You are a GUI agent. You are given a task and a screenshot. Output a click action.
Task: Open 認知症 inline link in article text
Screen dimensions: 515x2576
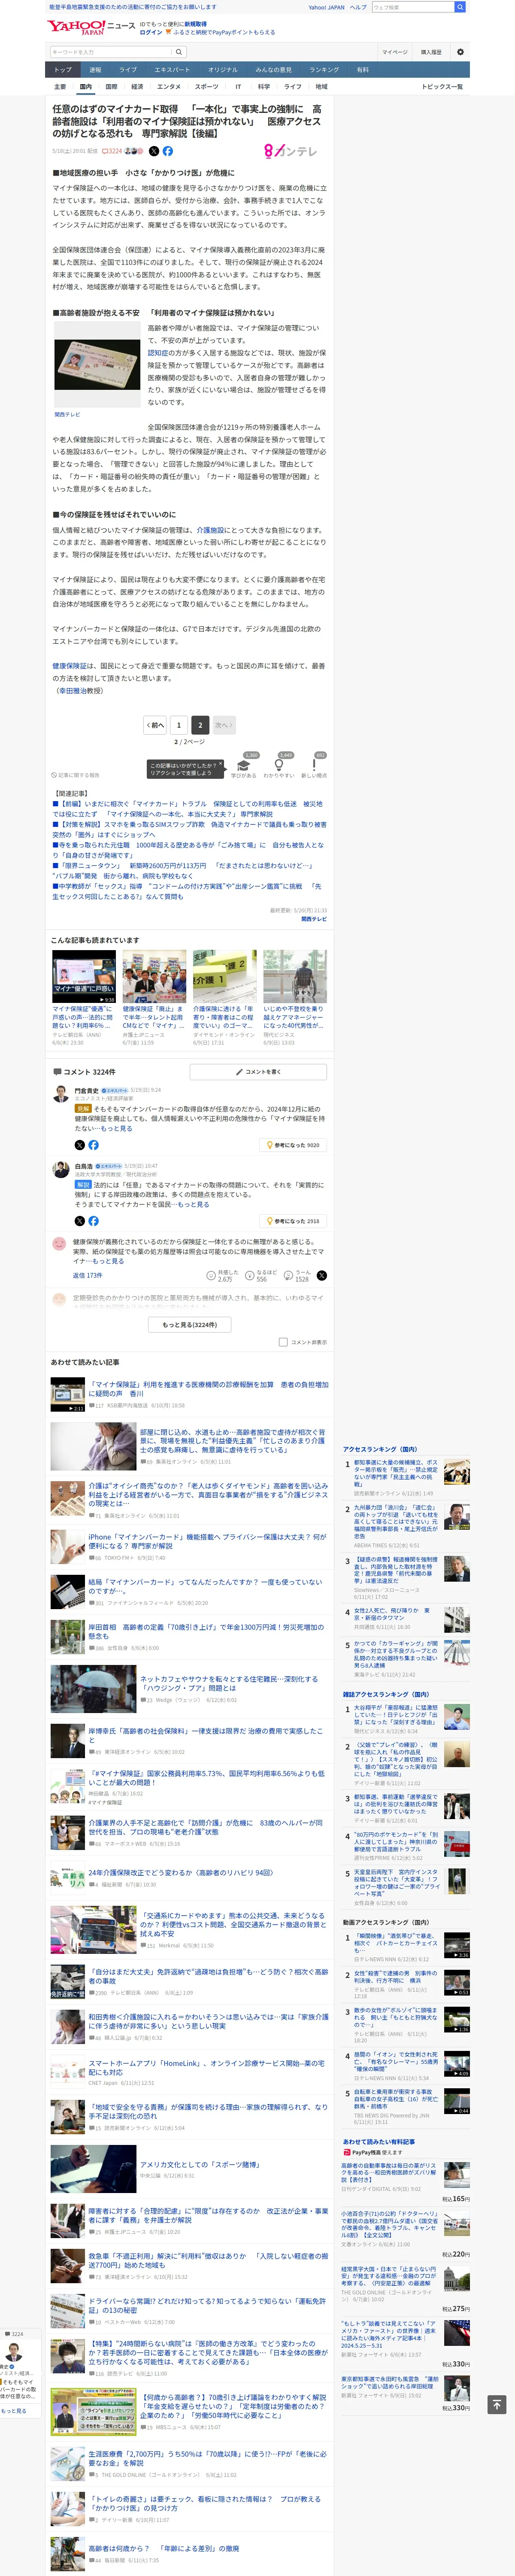click(x=157, y=352)
